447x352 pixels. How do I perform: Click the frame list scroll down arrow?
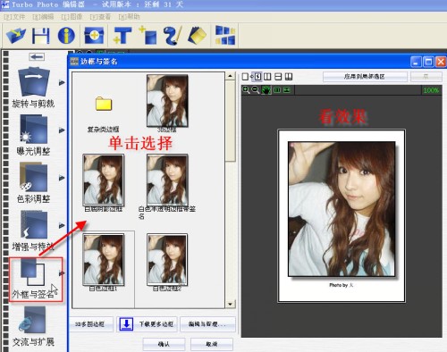click(x=230, y=304)
